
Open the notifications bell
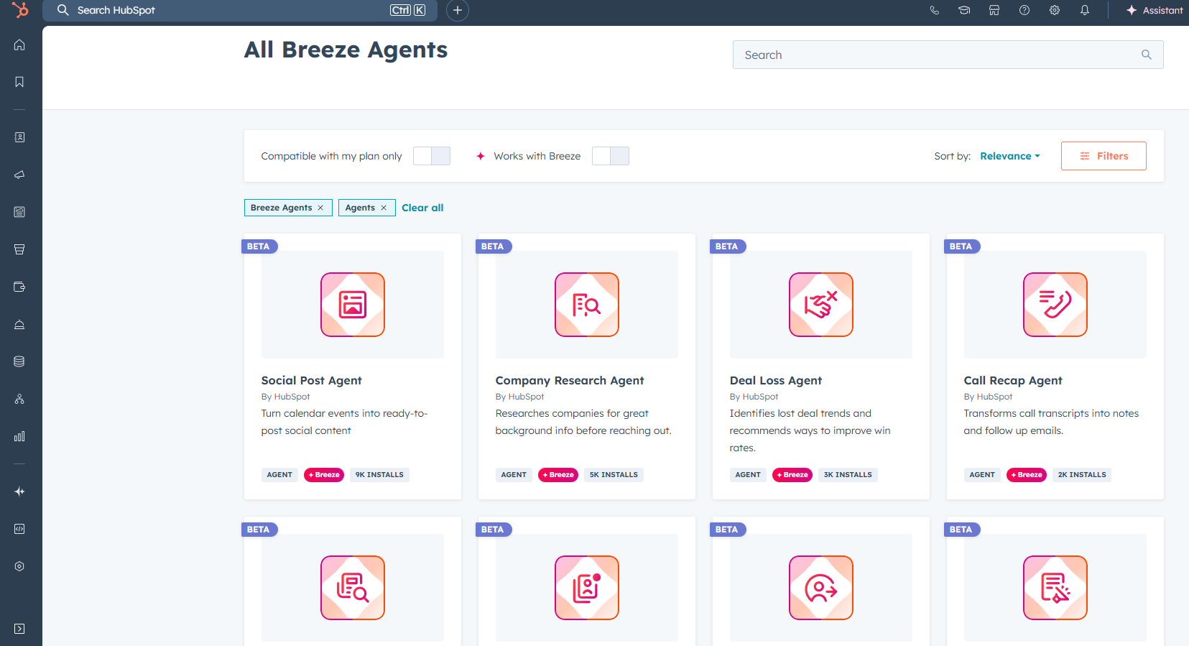pos(1085,10)
